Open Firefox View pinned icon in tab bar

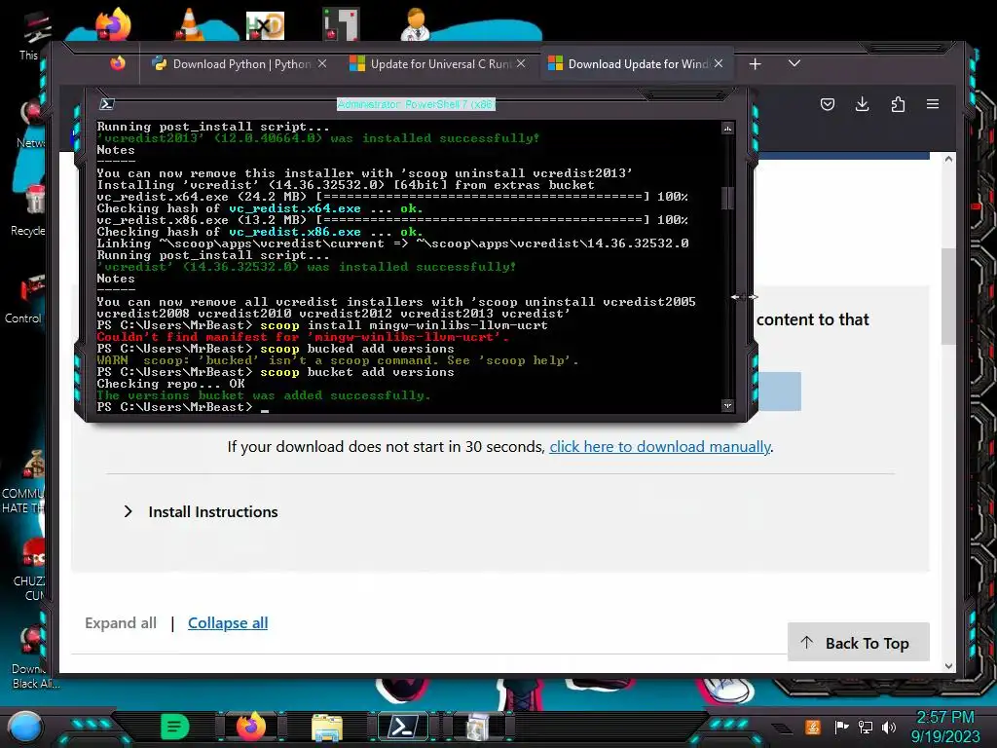[x=118, y=63]
